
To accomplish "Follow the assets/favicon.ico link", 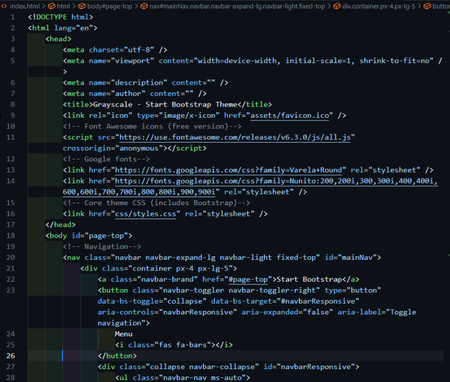I will point(290,116).
